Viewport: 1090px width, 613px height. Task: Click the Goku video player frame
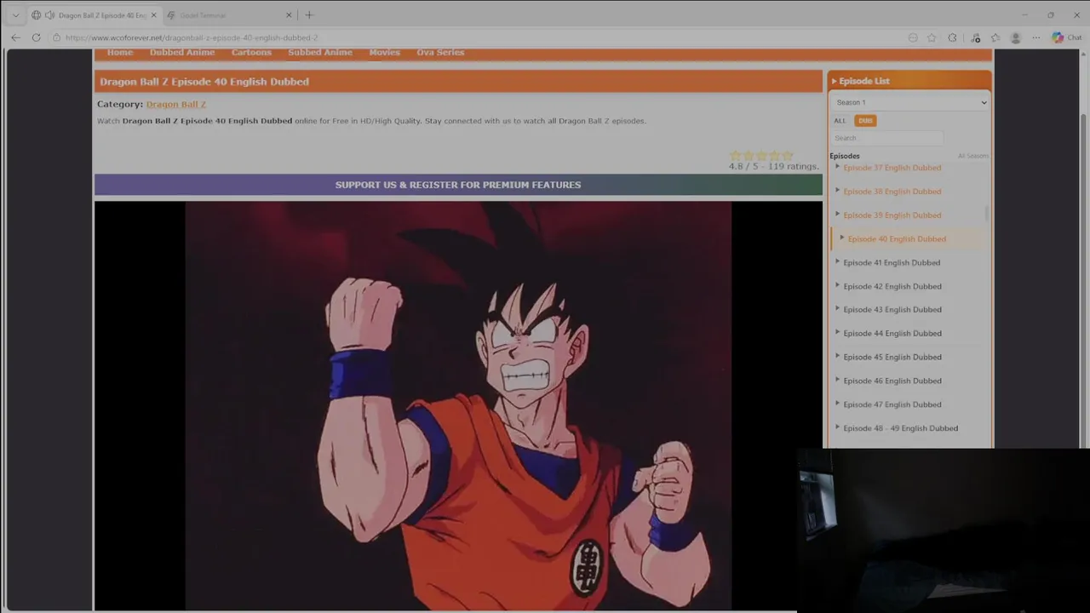coord(458,405)
